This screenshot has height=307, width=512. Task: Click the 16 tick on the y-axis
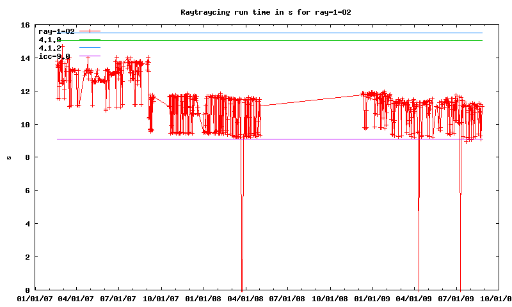(x=25, y=26)
